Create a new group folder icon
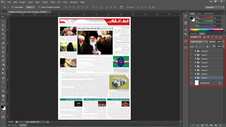The image size is (226, 127). click(211, 125)
